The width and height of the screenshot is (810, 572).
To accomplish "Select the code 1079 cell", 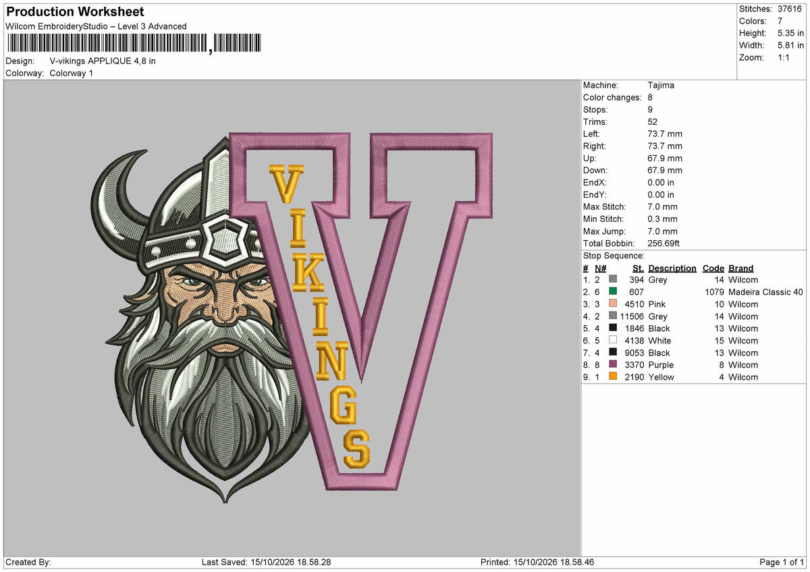I will click(x=713, y=291).
